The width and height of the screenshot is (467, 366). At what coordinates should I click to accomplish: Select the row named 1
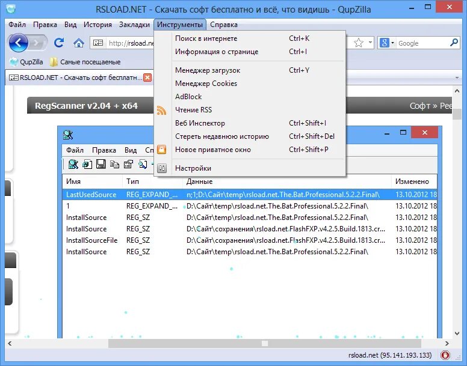click(250, 206)
